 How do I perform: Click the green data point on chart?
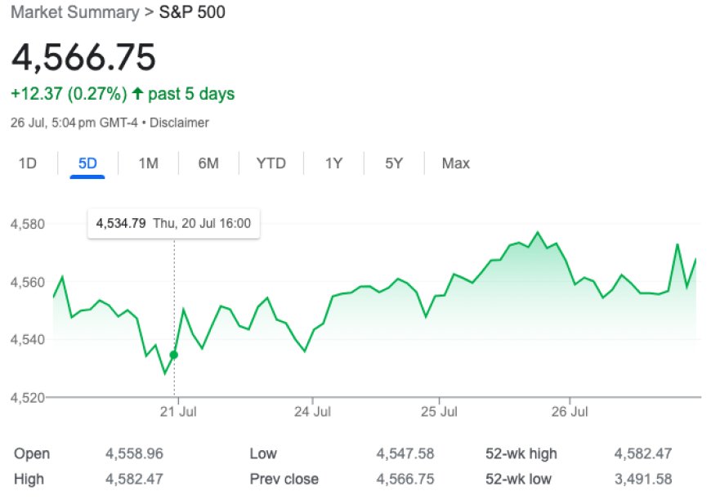(x=173, y=355)
